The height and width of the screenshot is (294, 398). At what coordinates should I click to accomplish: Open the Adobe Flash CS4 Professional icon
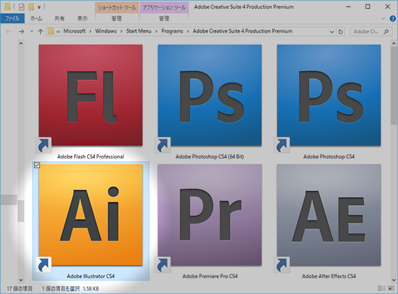(x=91, y=95)
